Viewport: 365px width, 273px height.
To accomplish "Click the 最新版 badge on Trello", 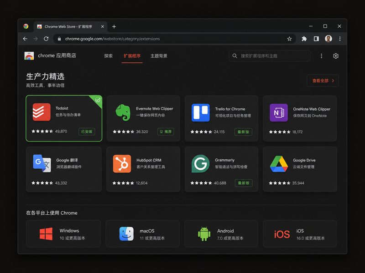I will pos(243,132).
